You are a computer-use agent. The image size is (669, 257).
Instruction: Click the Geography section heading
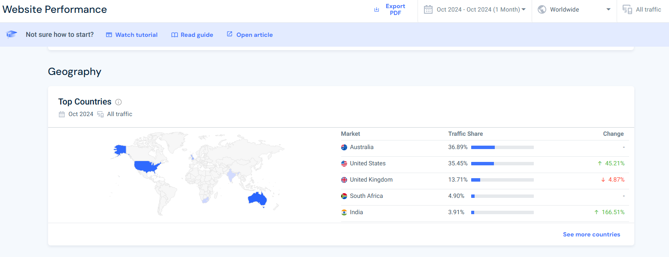click(75, 72)
